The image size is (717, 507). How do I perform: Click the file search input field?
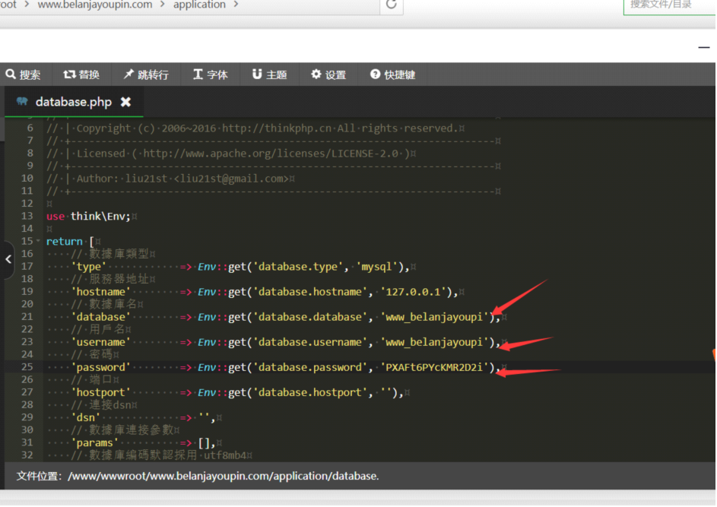tap(669, 5)
